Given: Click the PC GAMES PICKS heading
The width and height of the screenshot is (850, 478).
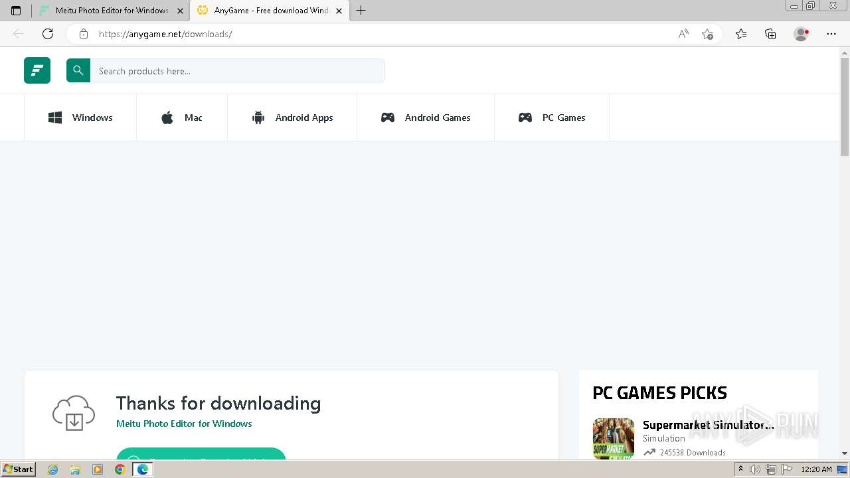Looking at the screenshot, I should click(x=659, y=393).
